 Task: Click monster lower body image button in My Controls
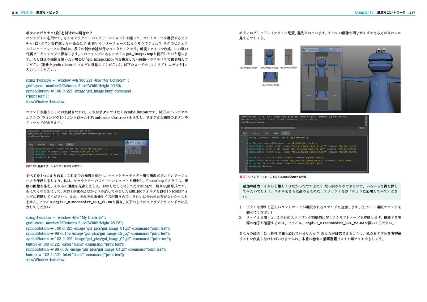(x=322, y=96)
